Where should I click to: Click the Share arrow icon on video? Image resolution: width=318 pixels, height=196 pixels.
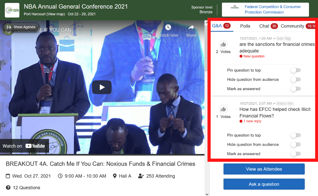(191, 28)
